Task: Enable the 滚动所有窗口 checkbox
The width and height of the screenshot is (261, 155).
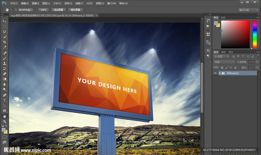Action: [16, 10]
